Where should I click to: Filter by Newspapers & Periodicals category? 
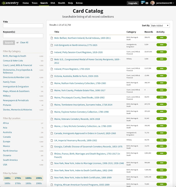click(x=16, y=101)
